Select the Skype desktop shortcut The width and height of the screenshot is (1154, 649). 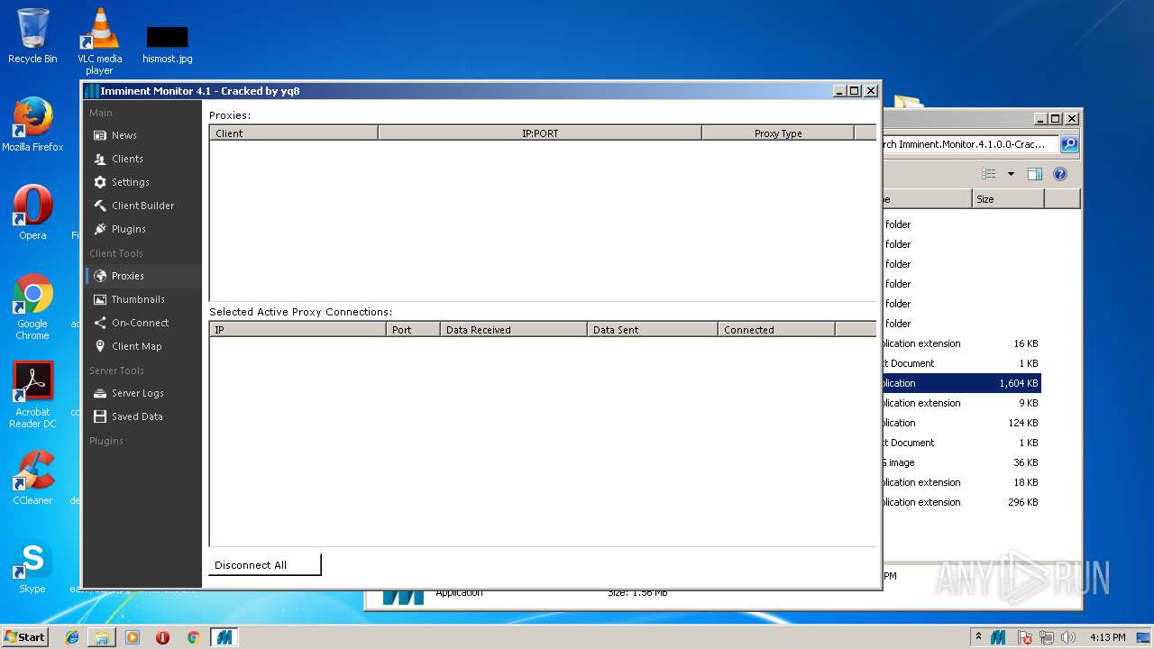[32, 566]
